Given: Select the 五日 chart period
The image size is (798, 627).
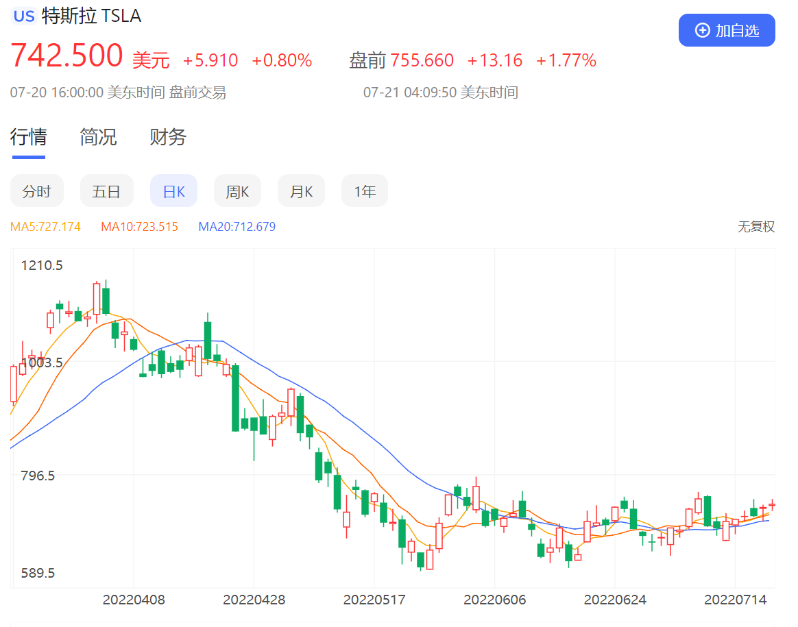Looking at the screenshot, I should pyautogui.click(x=106, y=191).
